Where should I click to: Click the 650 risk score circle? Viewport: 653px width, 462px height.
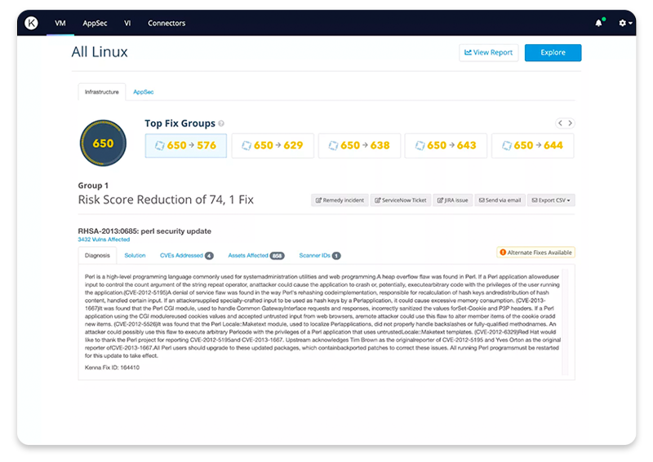[103, 143]
